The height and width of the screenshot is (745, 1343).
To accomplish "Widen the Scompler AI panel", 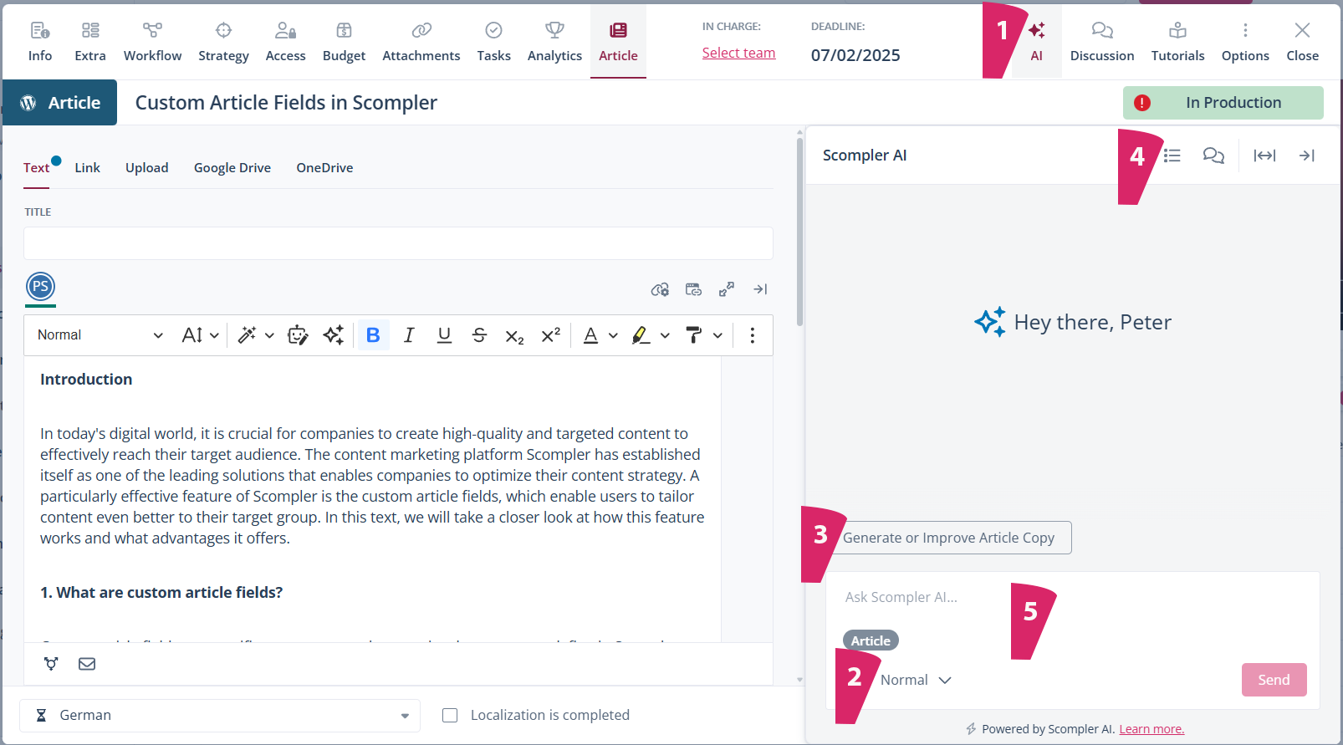I will pos(1264,156).
